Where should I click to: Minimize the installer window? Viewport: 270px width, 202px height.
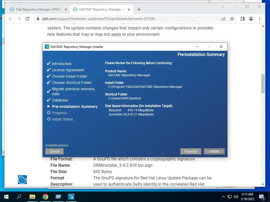[197, 47]
